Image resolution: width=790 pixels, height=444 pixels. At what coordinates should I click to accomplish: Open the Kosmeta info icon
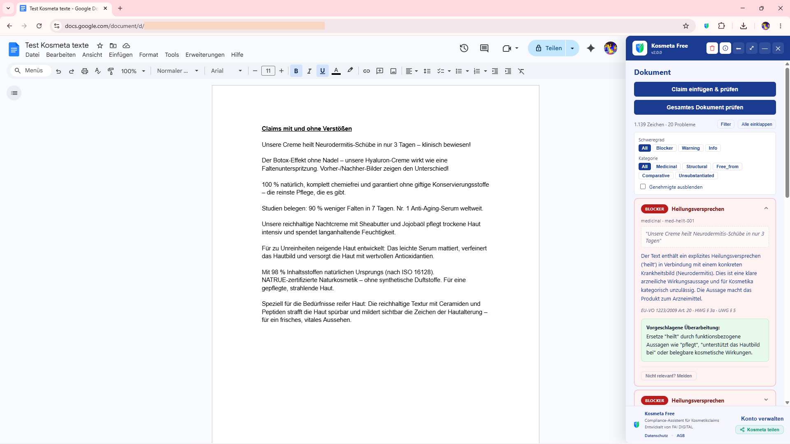[x=725, y=49]
